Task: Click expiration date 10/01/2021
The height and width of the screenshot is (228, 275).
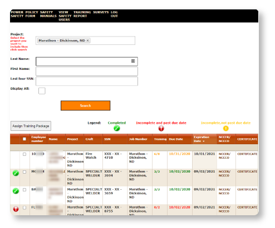Action: point(204,154)
